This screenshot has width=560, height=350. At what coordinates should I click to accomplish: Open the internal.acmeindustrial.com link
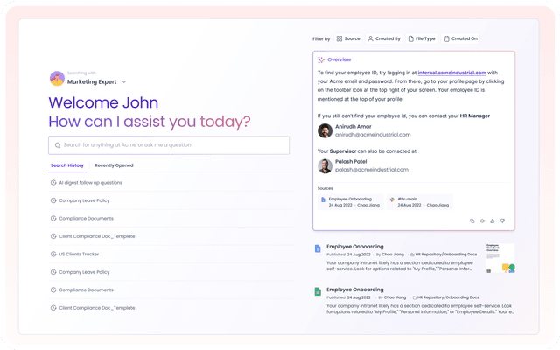click(451, 73)
